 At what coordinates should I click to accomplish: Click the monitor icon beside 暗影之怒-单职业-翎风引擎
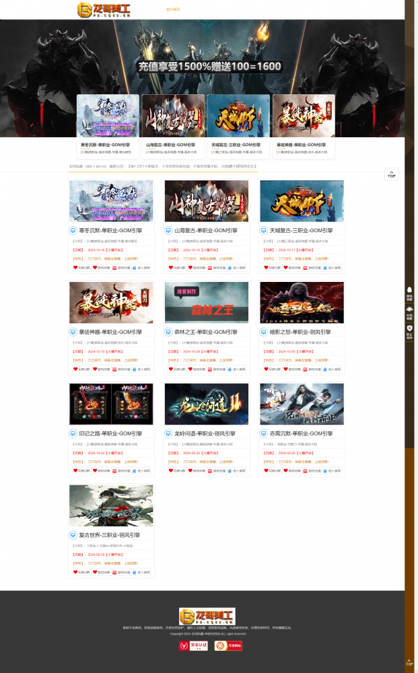[x=263, y=332]
